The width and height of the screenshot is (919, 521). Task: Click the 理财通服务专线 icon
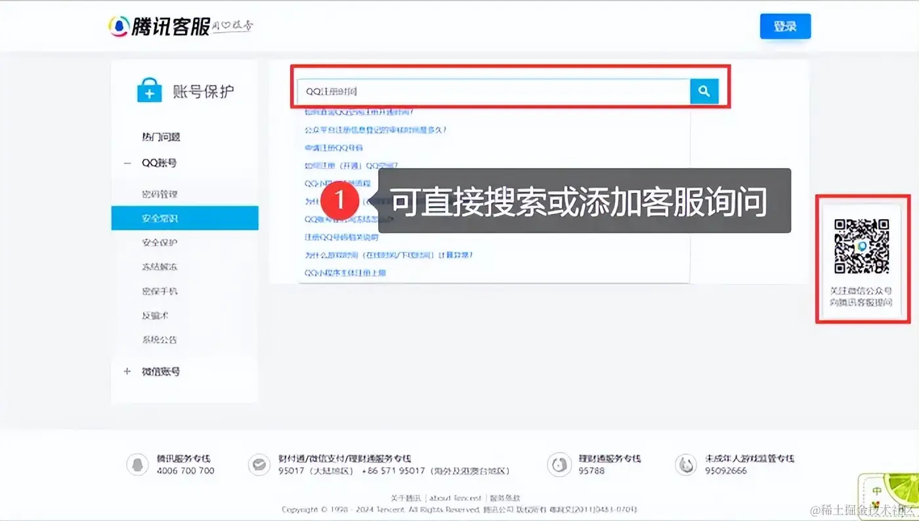[x=559, y=465]
